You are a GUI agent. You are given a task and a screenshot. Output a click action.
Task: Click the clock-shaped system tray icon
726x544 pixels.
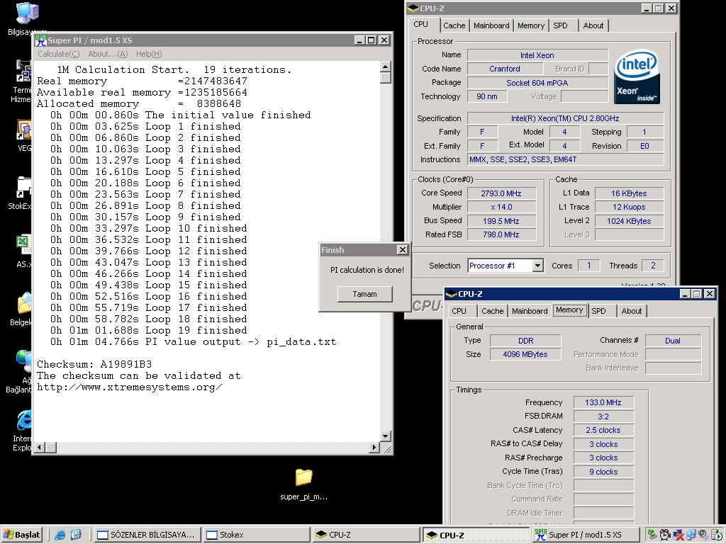pyautogui.click(x=665, y=535)
